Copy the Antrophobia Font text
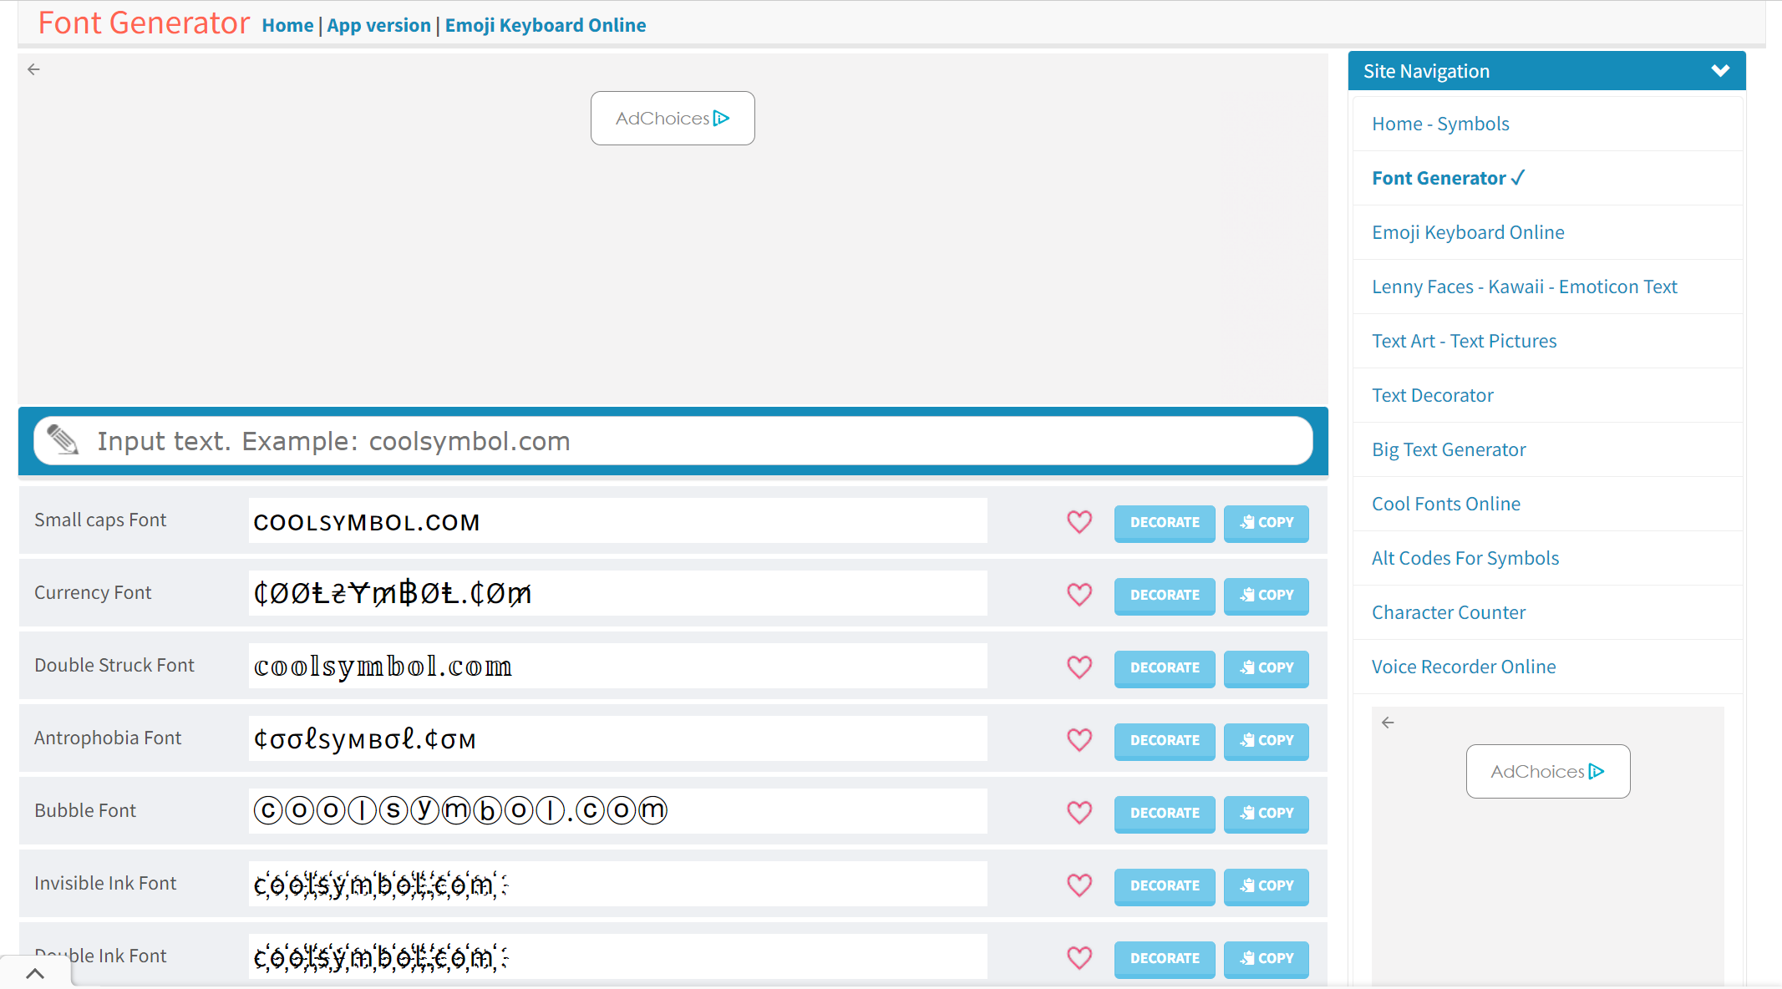Viewport: 1782px width, 989px height. point(1266,741)
